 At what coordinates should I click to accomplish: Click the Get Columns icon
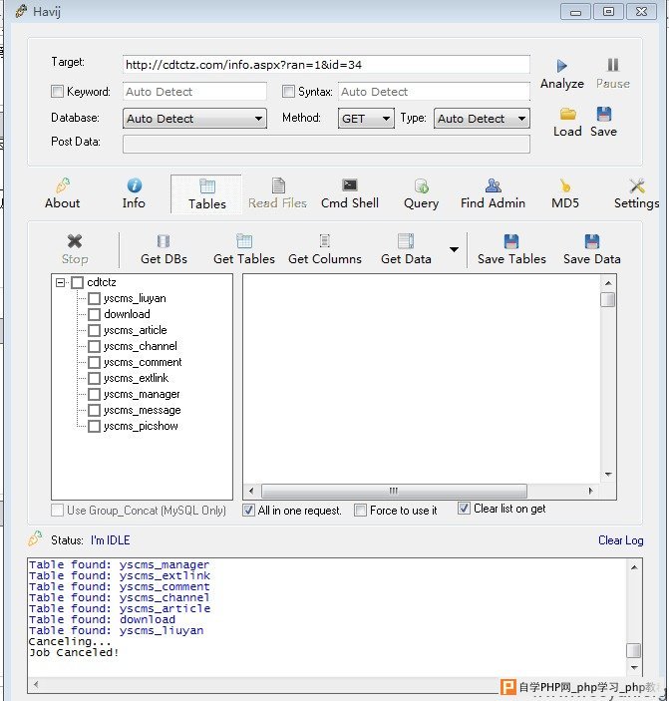point(325,241)
